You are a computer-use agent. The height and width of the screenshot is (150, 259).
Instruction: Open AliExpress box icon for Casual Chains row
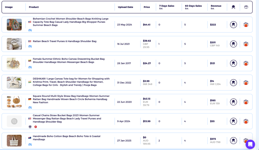tap(246, 121)
